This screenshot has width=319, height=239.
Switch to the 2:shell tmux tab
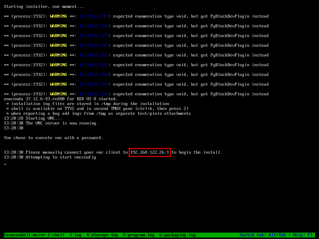[56, 235]
